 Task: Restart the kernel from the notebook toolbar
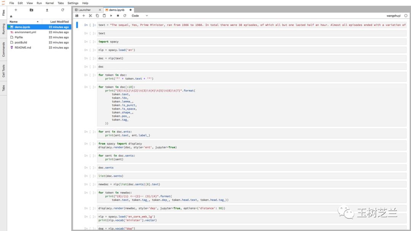coord(125,16)
